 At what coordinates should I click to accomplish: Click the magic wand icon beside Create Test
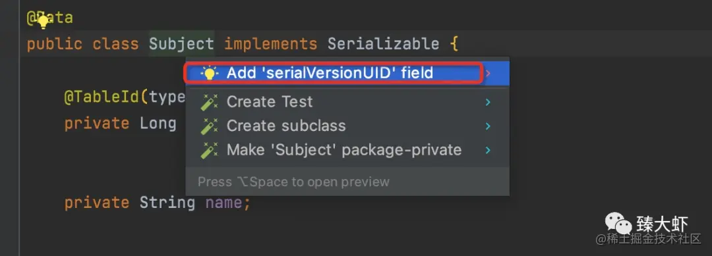pos(209,102)
